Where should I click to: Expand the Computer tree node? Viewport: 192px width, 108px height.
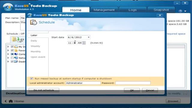pos(8,54)
